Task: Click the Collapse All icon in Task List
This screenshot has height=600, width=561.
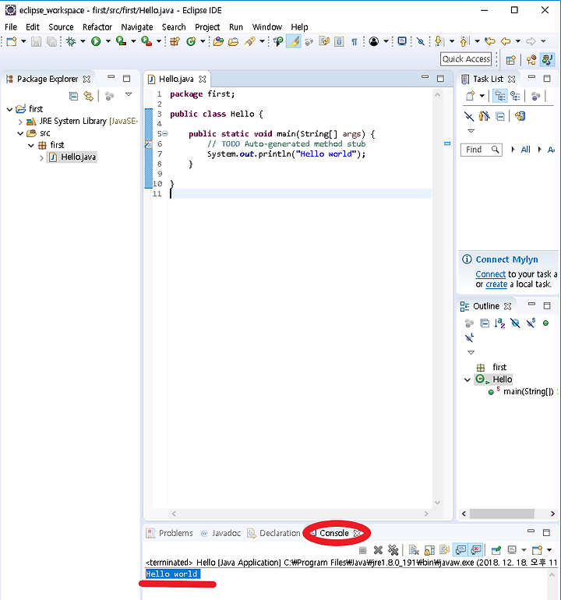Action: pyautogui.click(x=499, y=116)
